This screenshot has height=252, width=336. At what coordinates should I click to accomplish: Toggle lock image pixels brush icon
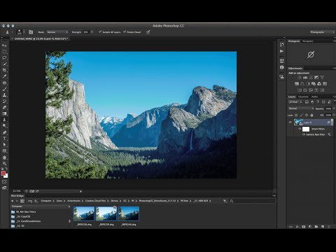point(302,115)
